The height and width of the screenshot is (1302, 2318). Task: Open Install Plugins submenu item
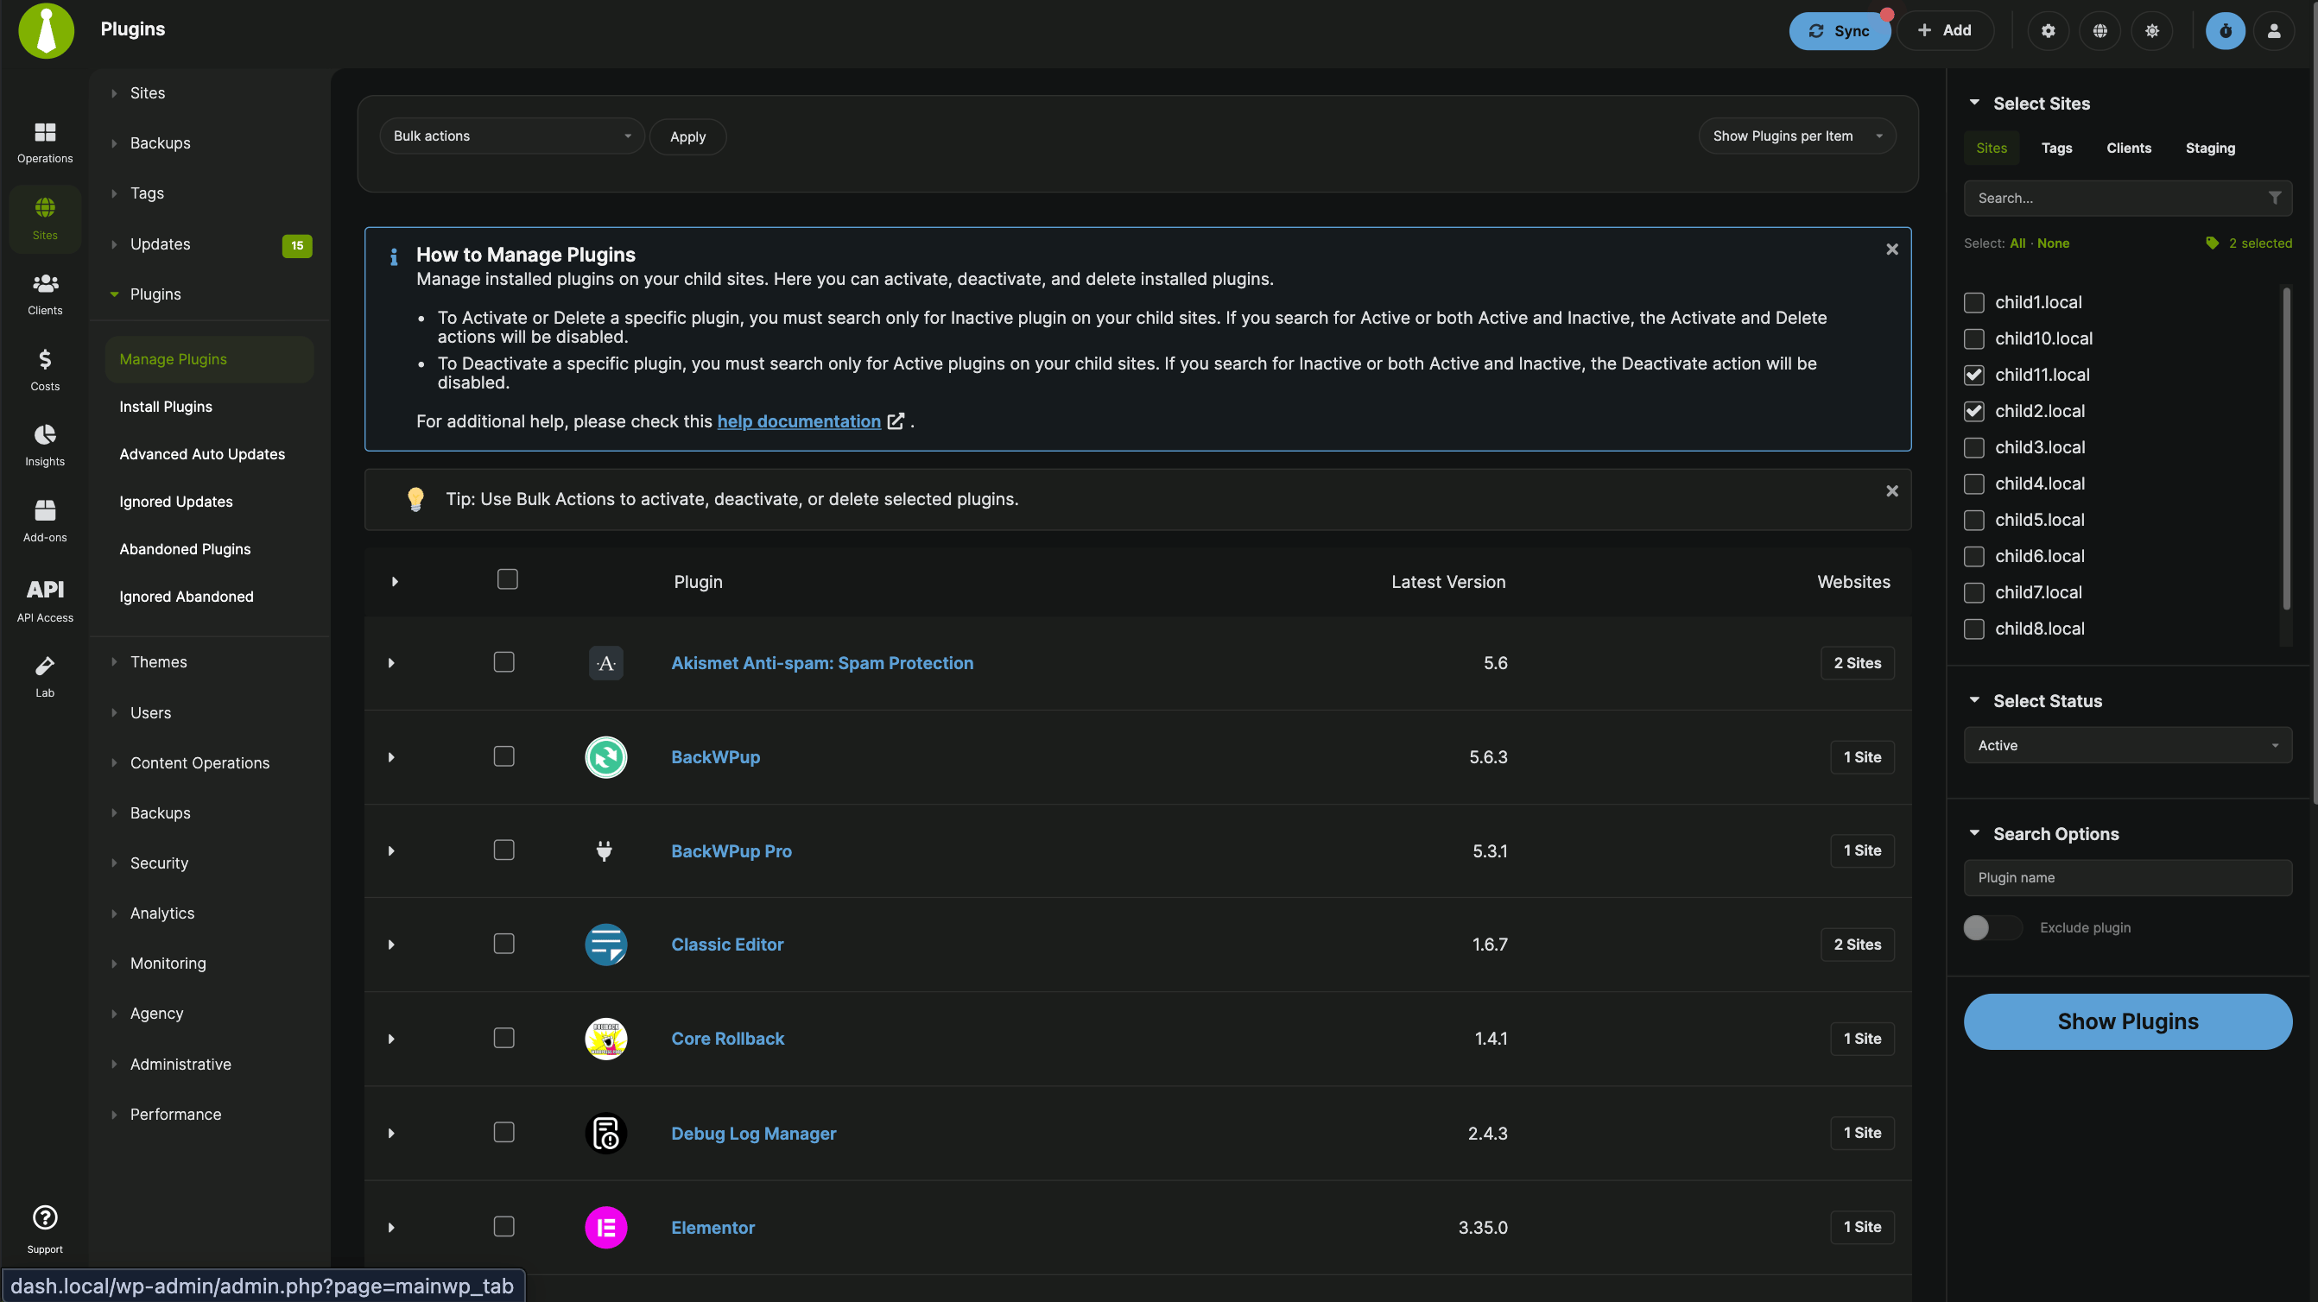[x=166, y=407]
